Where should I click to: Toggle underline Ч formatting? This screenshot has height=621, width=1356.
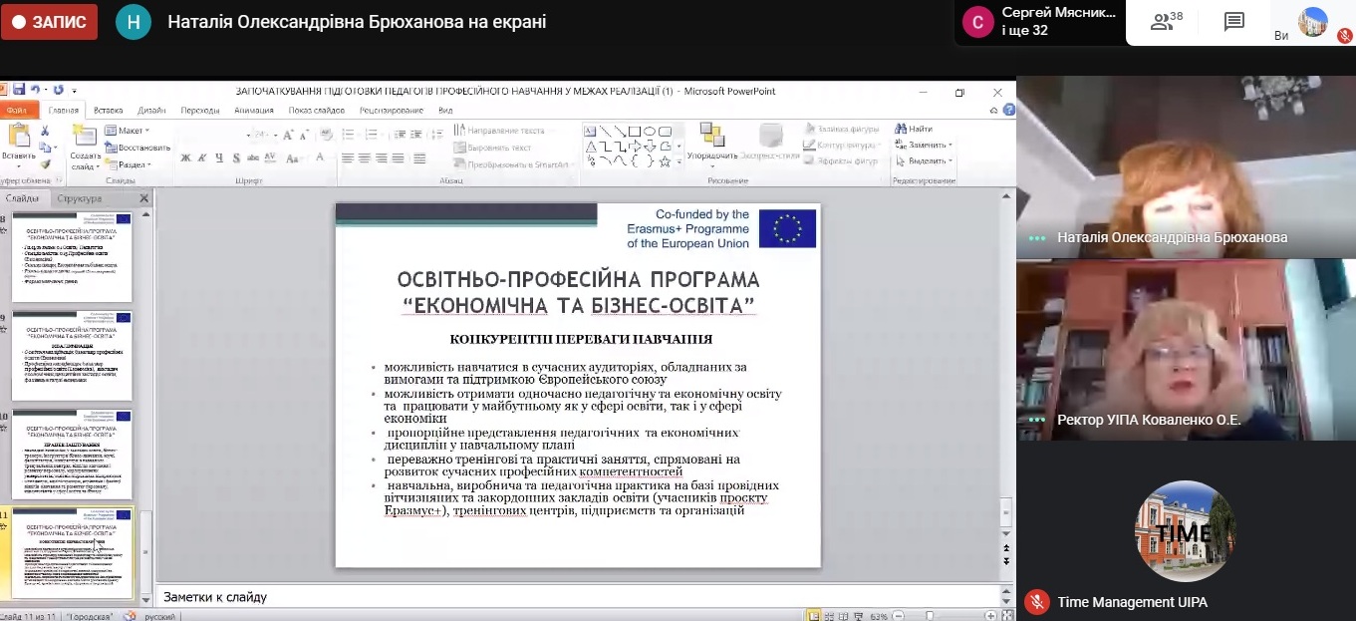(x=218, y=157)
